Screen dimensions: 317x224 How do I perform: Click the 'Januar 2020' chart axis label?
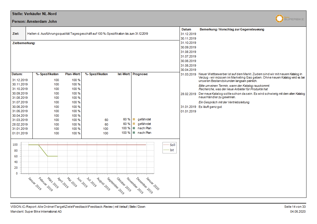pos(153,183)
